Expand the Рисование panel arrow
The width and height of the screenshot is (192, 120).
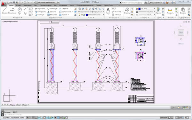pyautogui.click(x=22, y=18)
